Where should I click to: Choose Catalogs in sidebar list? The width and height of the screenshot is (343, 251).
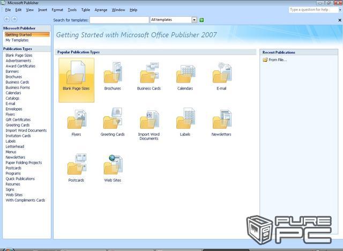(12, 98)
